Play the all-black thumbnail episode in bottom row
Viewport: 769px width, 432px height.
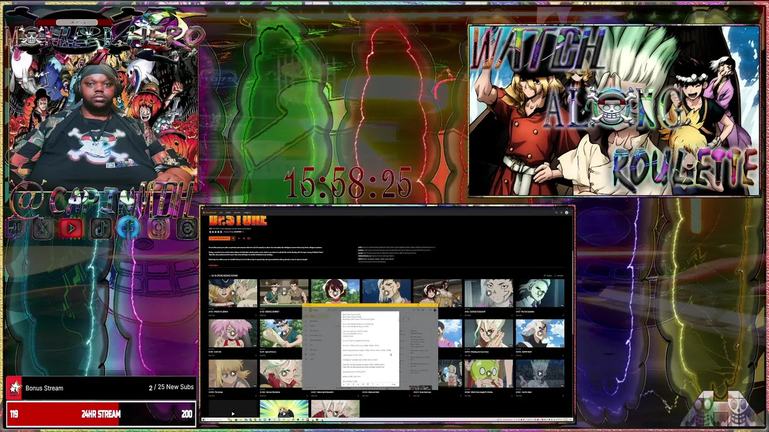pyautogui.click(x=233, y=409)
